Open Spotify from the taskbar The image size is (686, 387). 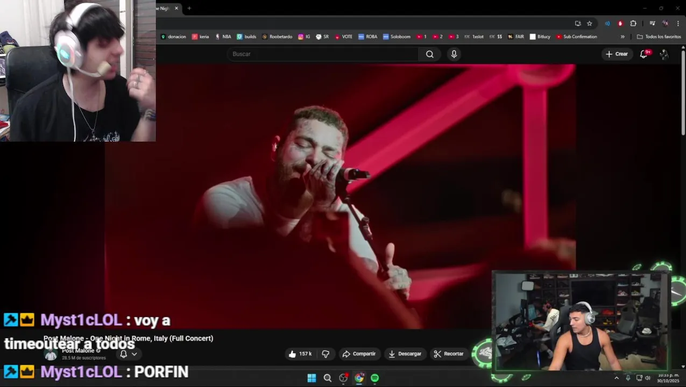click(374, 378)
